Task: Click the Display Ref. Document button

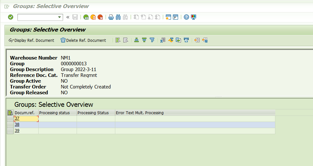Action: coord(31,40)
